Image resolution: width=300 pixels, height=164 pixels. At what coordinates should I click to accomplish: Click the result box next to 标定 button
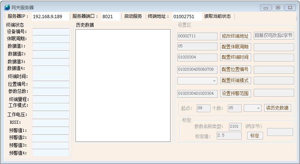(280, 132)
